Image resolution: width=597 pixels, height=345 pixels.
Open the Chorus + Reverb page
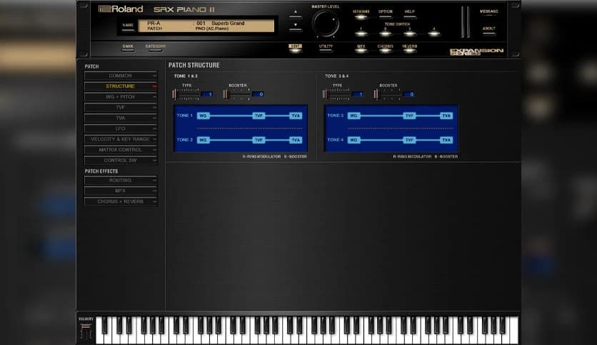pyautogui.click(x=120, y=202)
